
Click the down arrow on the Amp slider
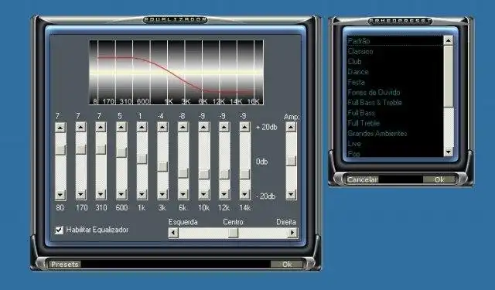click(x=291, y=194)
